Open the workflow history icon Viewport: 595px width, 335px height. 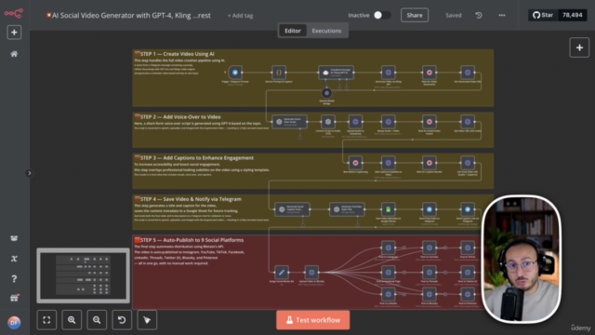click(x=479, y=15)
